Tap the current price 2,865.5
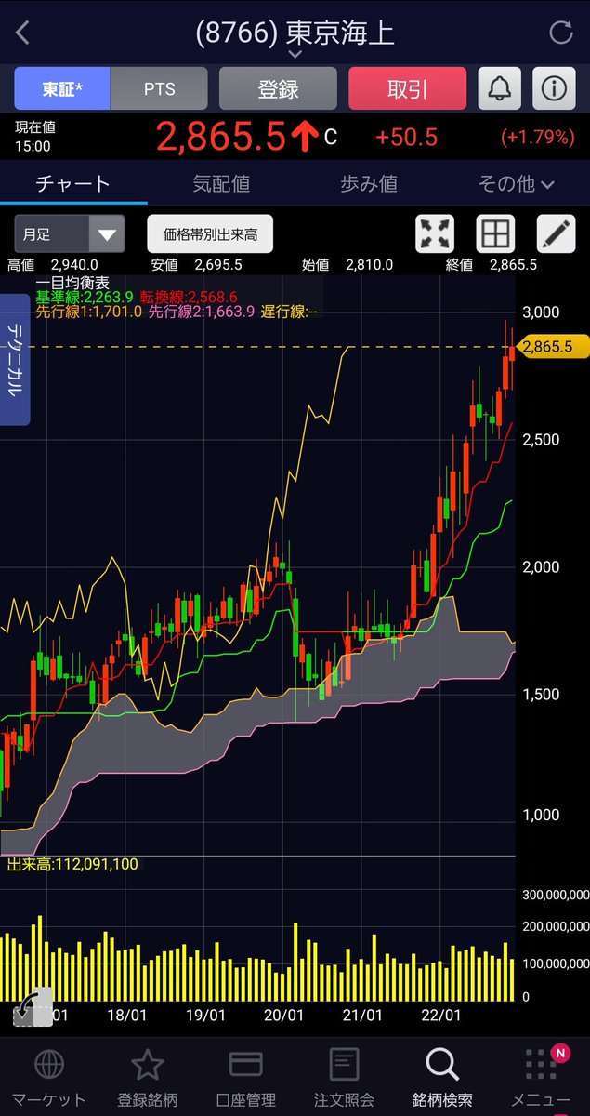 pos(221,138)
